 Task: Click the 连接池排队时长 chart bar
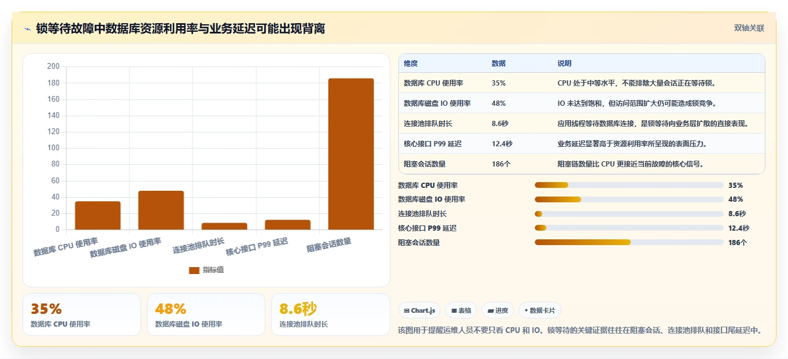point(224,226)
